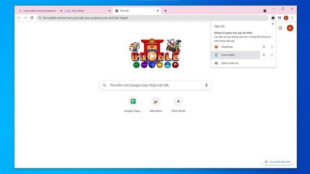The height and width of the screenshot is (174, 310).
Task: Open the Google Trang tính shortcut icon
Action: coord(133,101)
